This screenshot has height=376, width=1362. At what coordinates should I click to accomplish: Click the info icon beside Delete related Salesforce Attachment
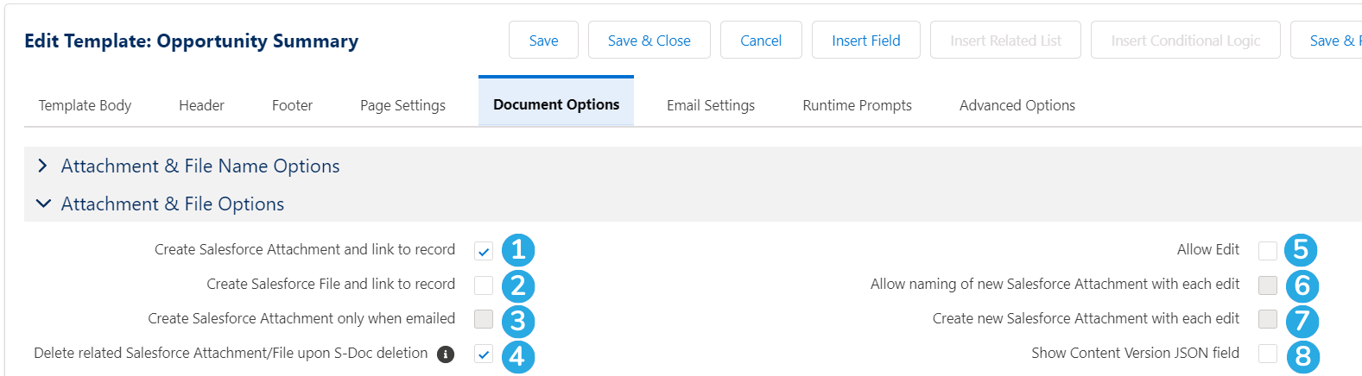tap(446, 354)
